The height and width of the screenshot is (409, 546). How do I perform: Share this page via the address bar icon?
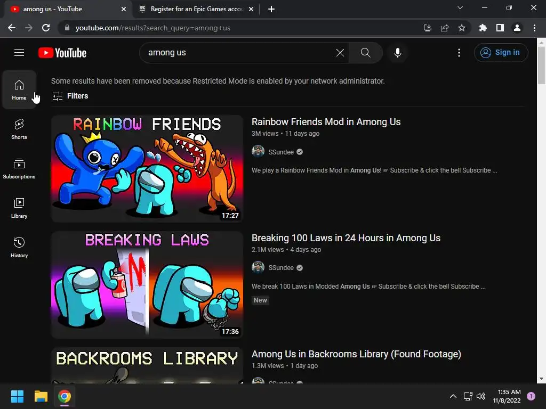tap(444, 28)
